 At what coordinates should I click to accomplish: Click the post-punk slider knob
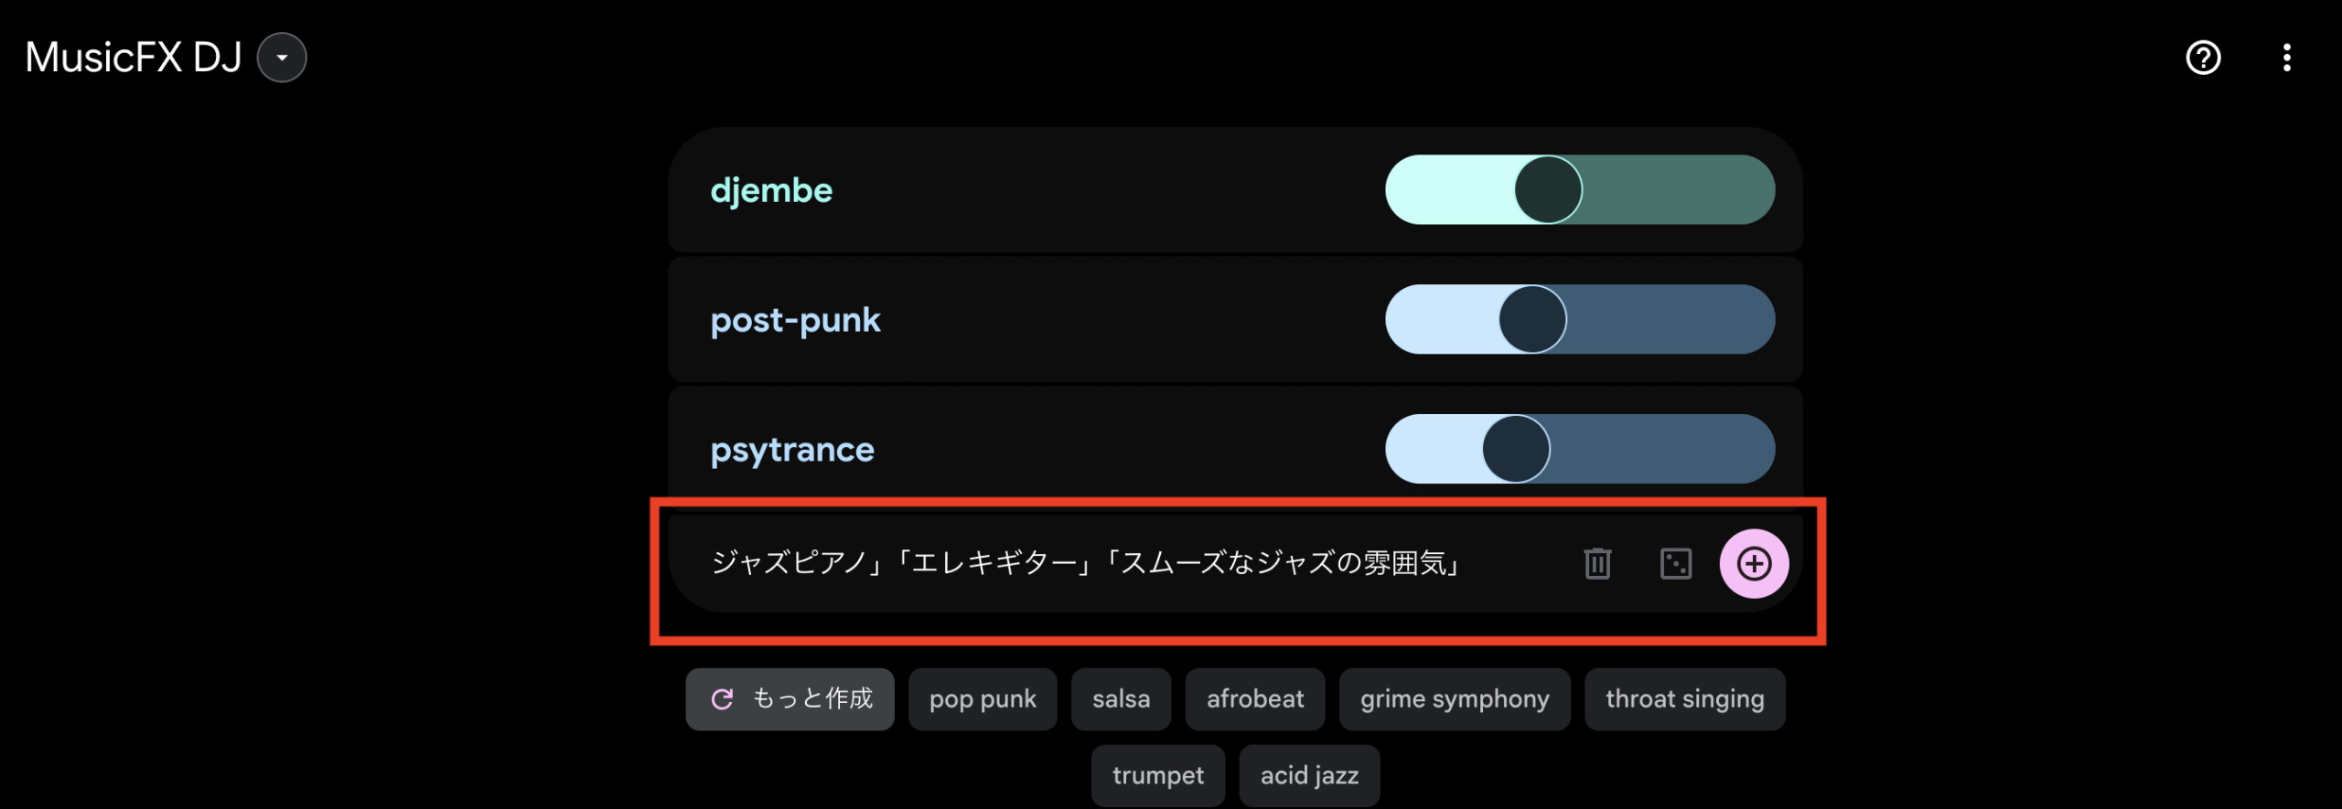(x=1532, y=320)
